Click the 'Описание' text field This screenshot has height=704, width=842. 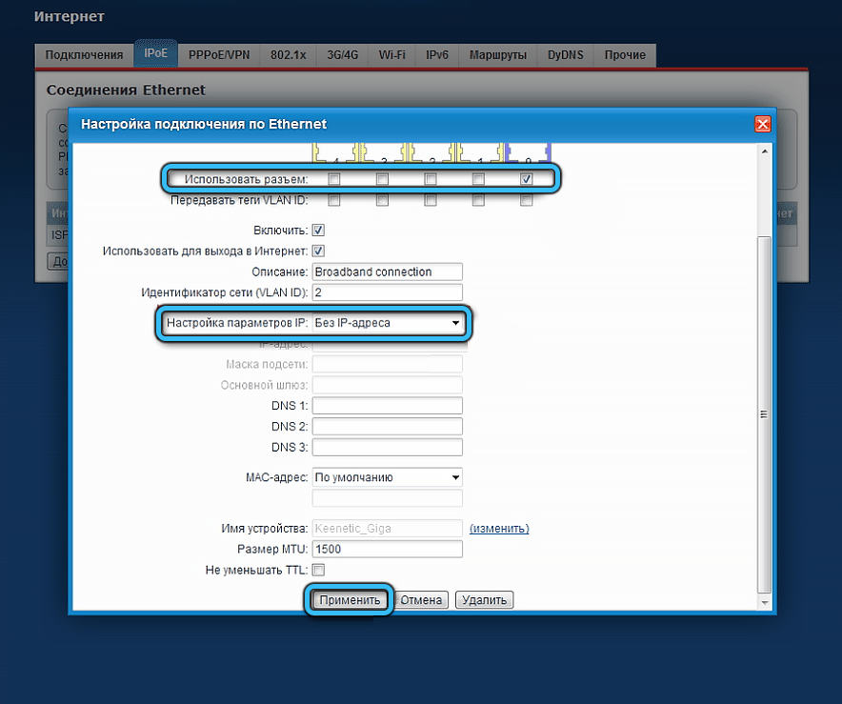pos(387,272)
